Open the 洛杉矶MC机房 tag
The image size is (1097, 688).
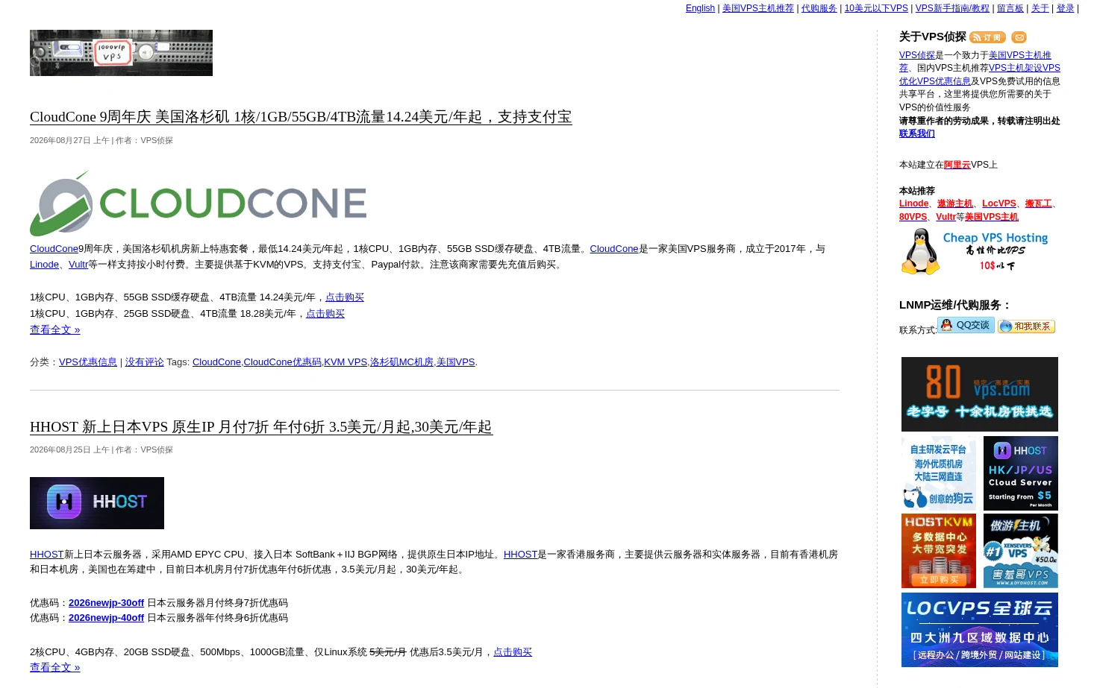[401, 362]
